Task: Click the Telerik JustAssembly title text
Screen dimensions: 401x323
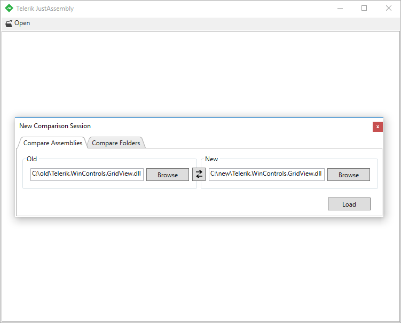Action: tap(45, 9)
